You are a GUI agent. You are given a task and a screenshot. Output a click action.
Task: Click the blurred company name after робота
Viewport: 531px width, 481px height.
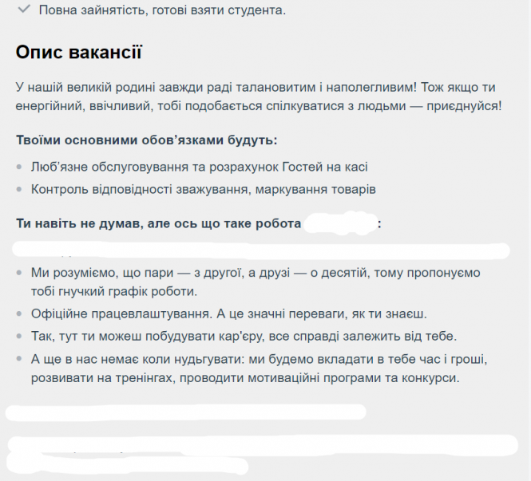pos(341,223)
